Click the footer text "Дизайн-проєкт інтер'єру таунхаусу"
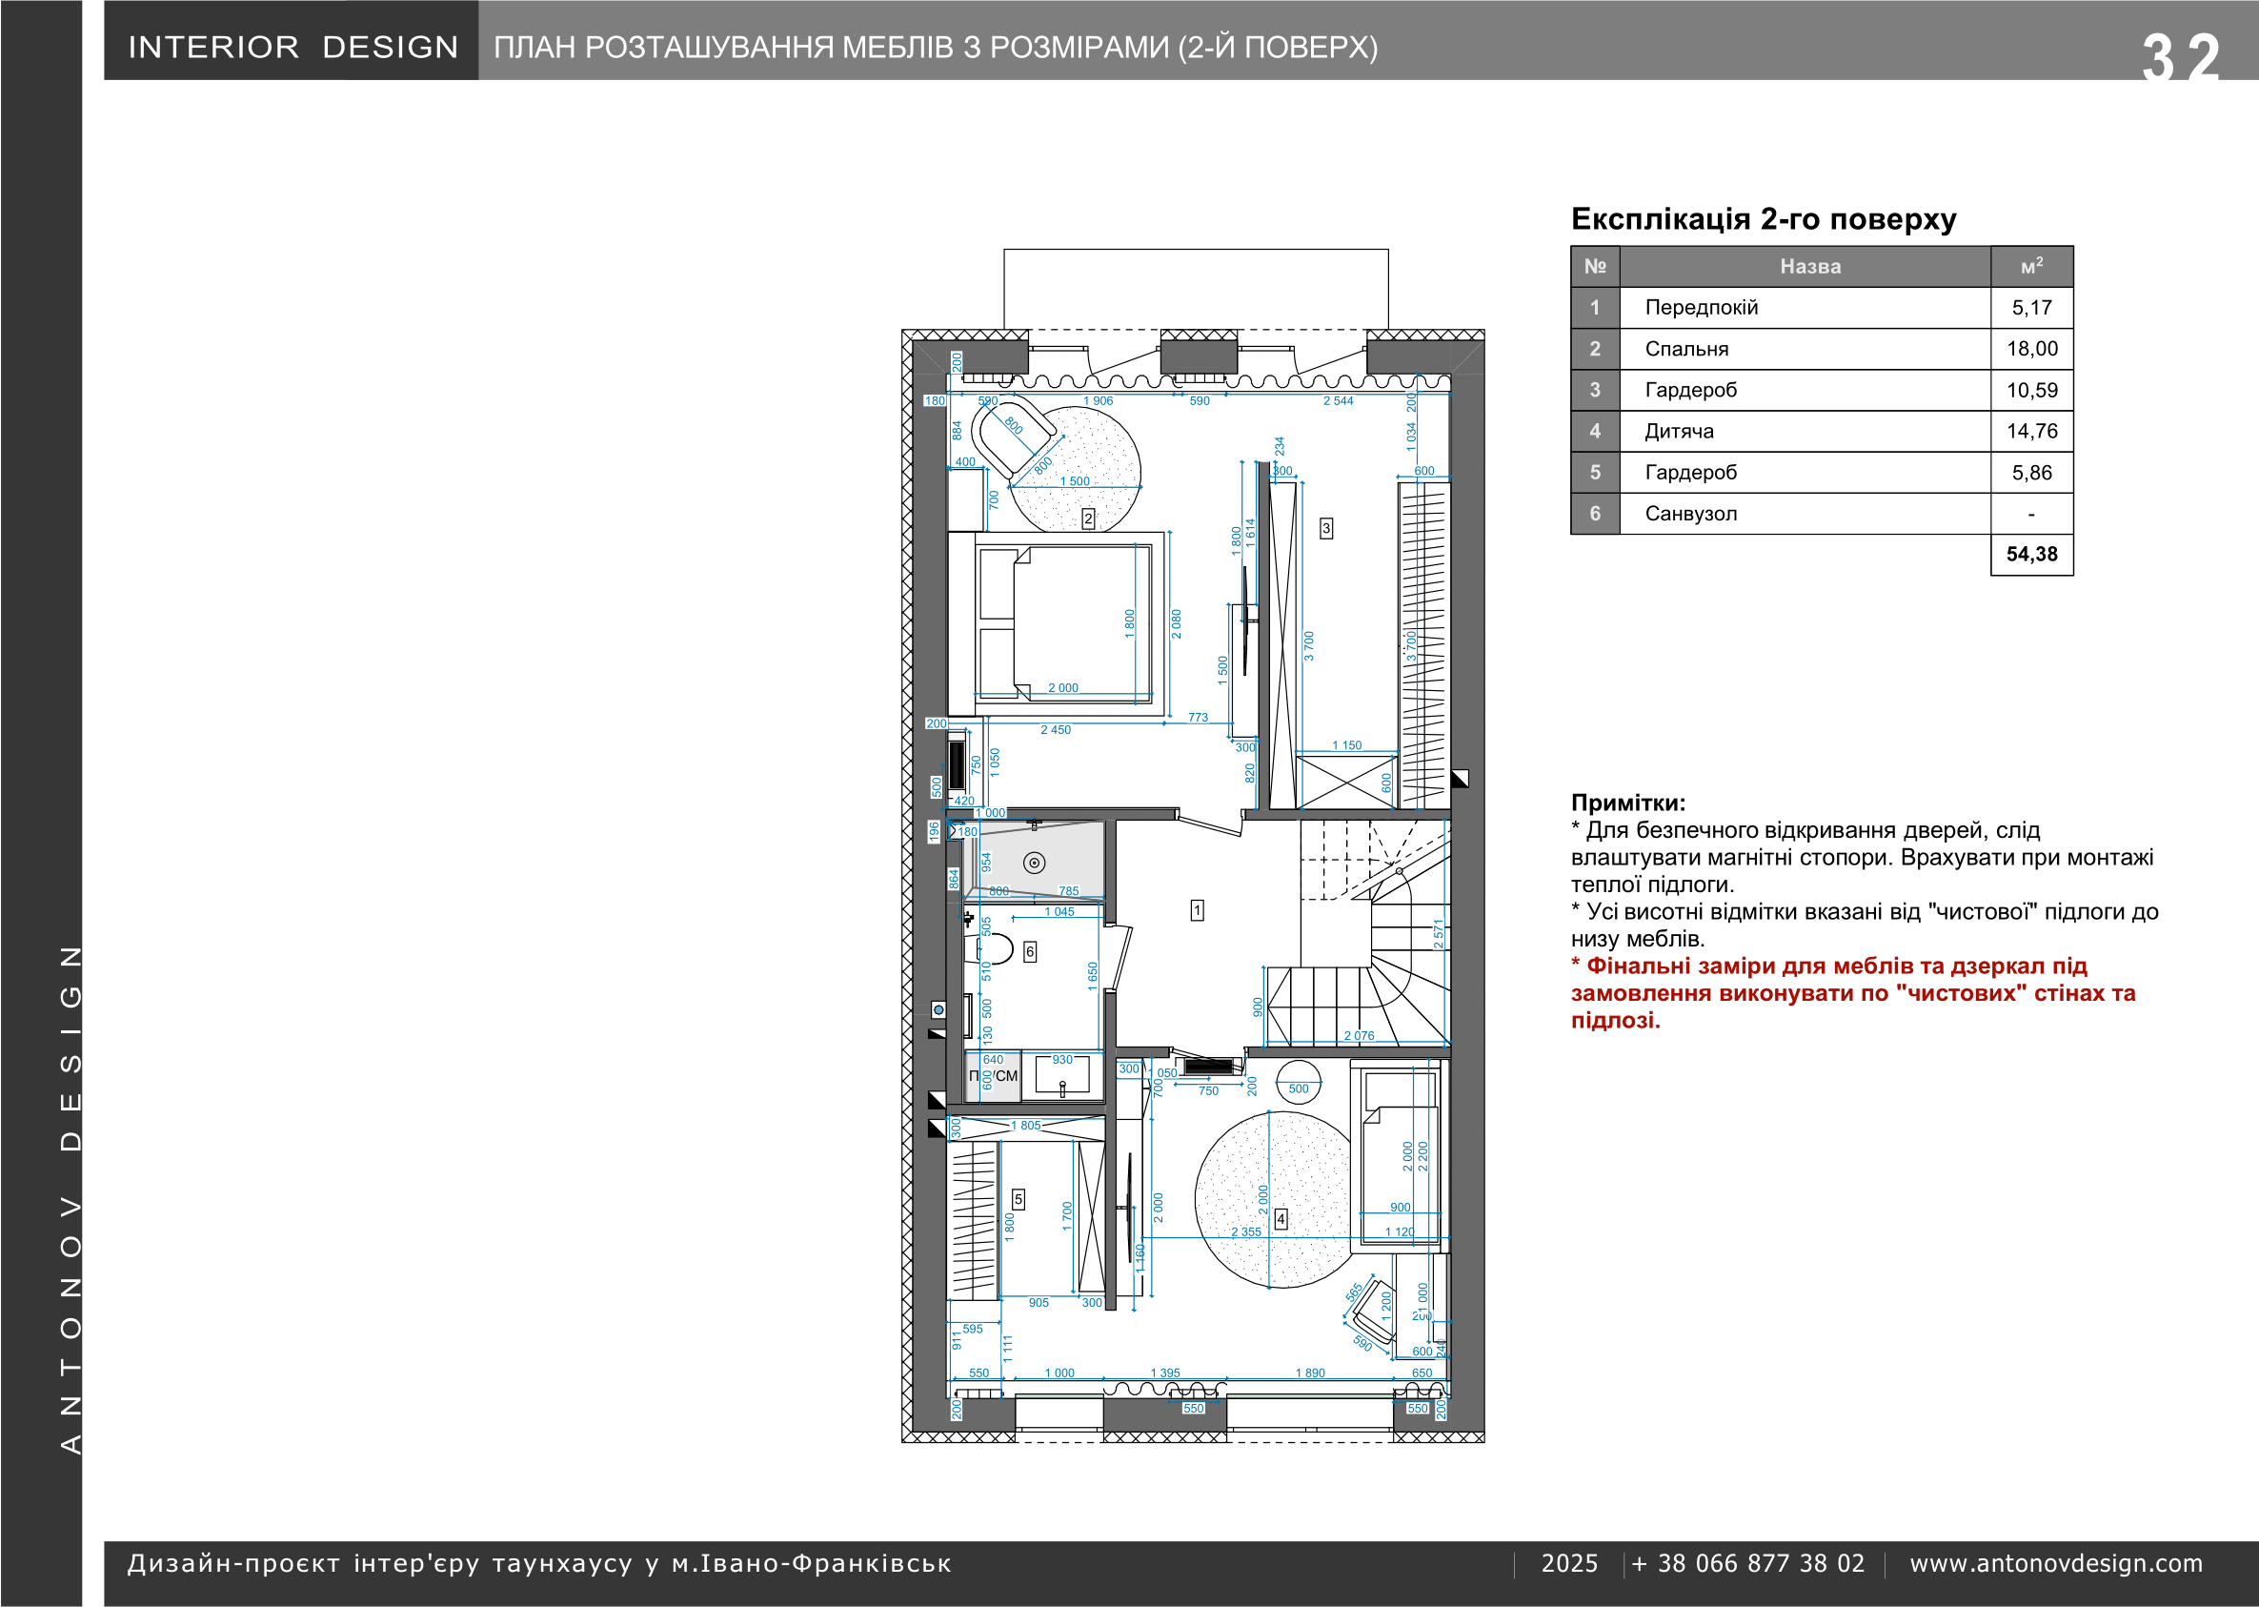 [539, 1563]
